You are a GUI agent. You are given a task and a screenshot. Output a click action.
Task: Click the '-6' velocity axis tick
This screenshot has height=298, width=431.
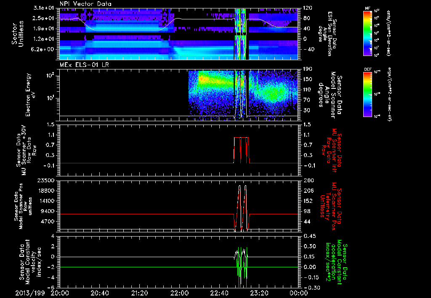click(x=51, y=287)
